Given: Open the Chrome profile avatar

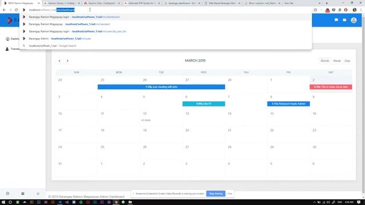Looking at the screenshot, I should pos(355,10).
